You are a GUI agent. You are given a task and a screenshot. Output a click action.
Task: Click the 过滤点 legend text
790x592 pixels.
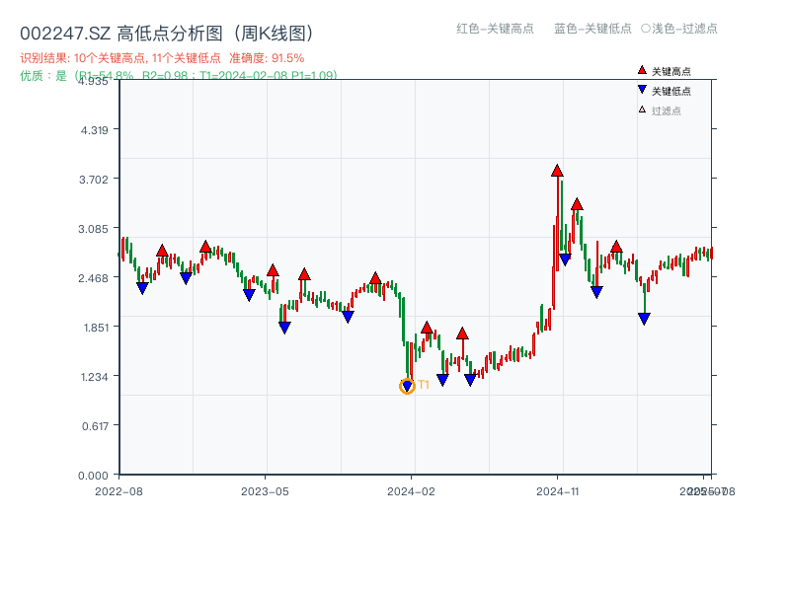(667, 111)
